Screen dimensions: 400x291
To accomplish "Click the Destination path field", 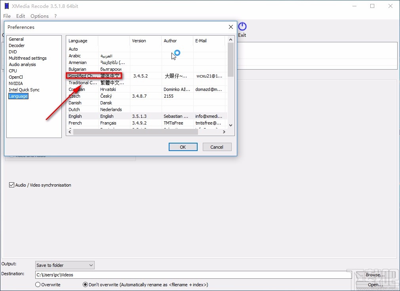I will pyautogui.click(x=190, y=275).
